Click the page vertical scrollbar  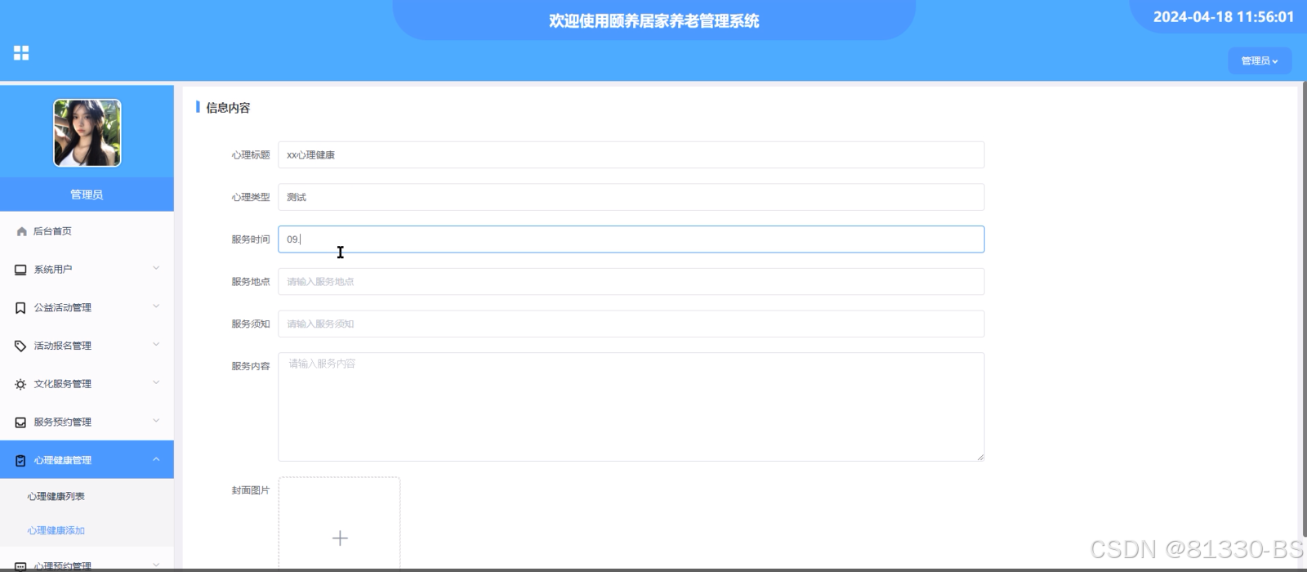1303,309
